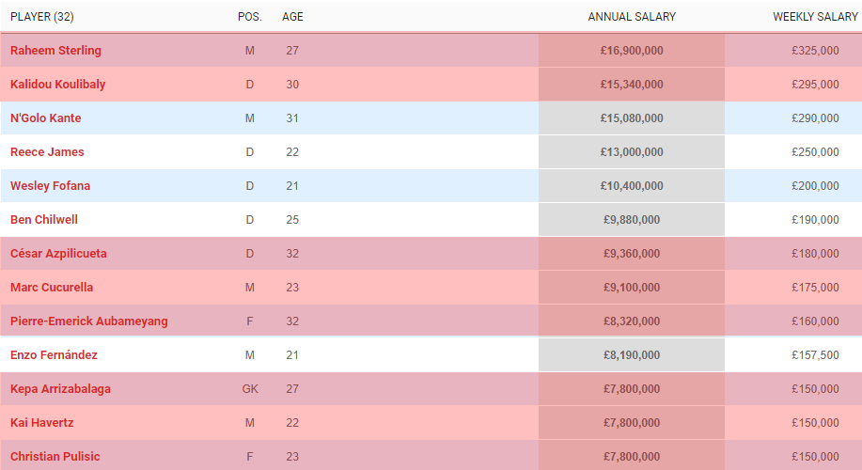This screenshot has width=862, height=470.
Task: Sort by ANNUAL SALARY column header
Action: 632,17
